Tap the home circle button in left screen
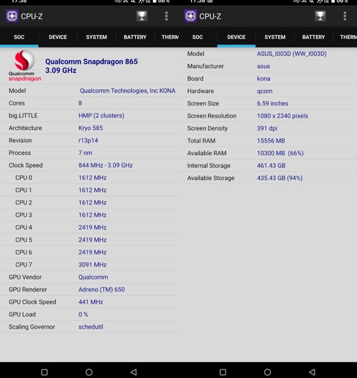Viewport: 357px width, 378px height. tap(89, 372)
